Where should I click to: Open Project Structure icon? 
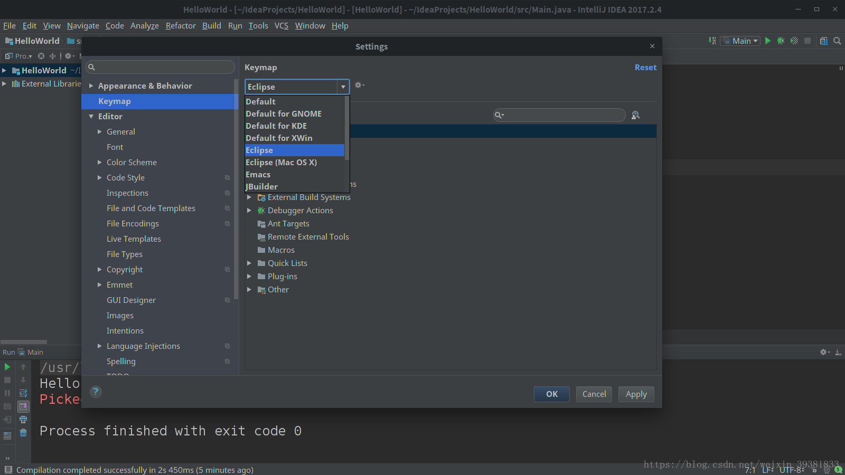tap(824, 41)
